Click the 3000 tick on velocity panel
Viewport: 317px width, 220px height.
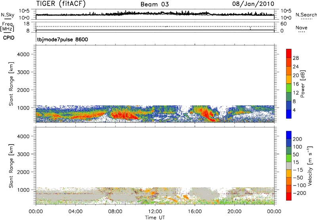(23, 154)
